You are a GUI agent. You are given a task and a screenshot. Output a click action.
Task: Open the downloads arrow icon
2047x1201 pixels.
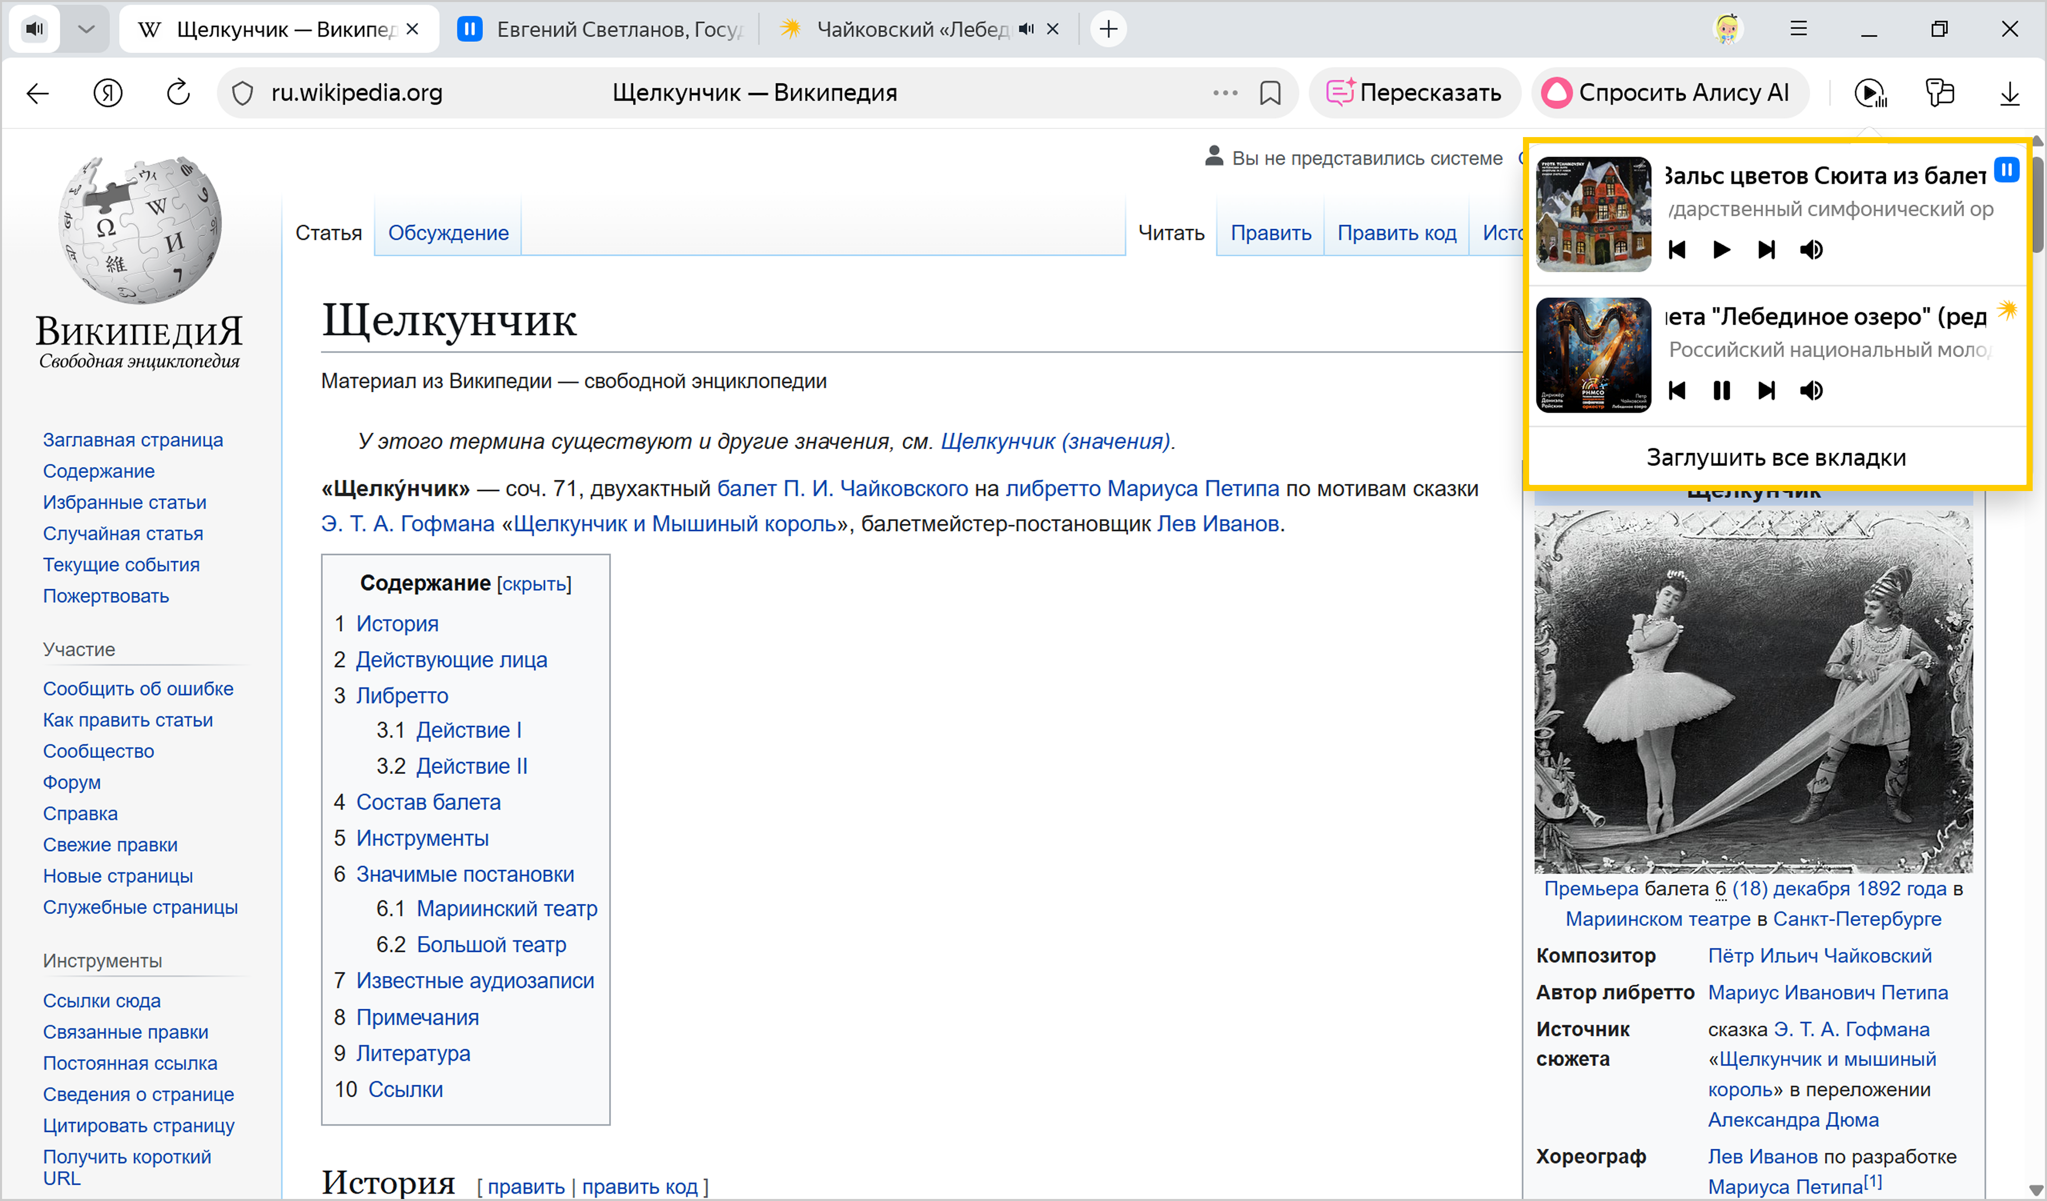tap(2010, 94)
